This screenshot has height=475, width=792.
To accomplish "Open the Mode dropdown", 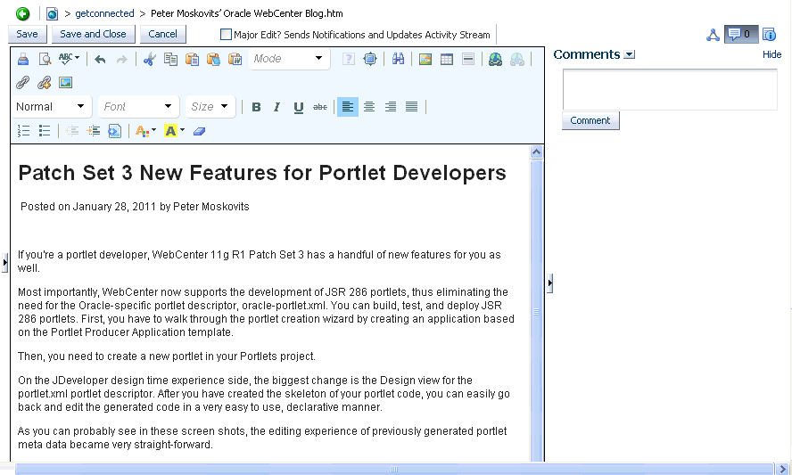I will point(290,59).
